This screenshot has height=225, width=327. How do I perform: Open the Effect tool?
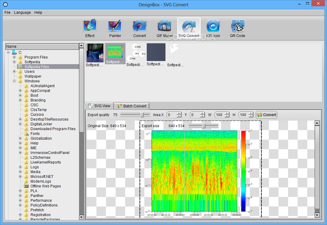coord(90,28)
